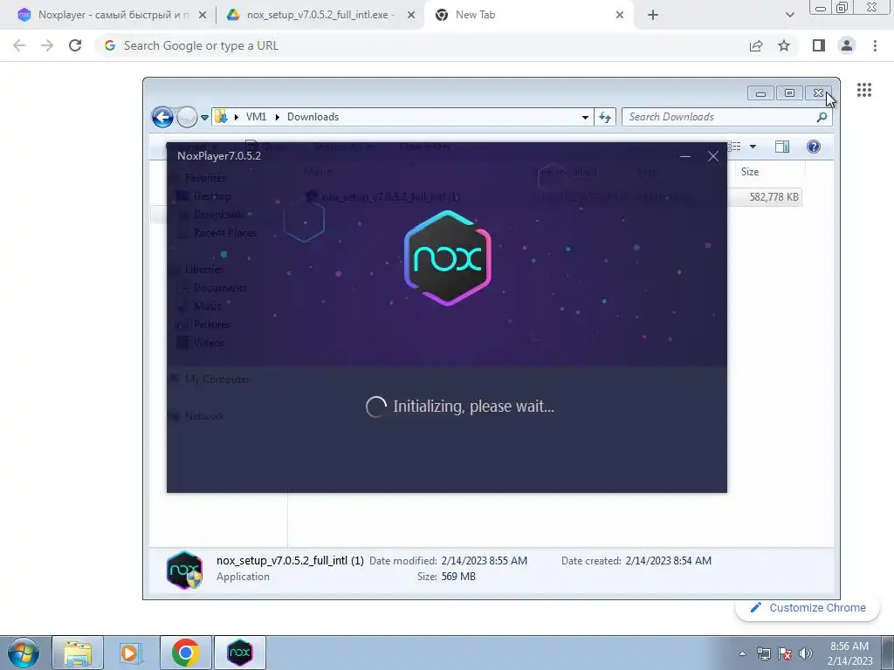Open a new Chrome tab
This screenshot has height=670, width=894.
coord(653,15)
